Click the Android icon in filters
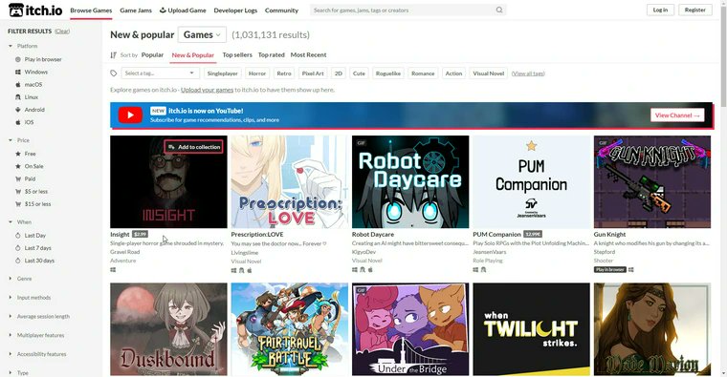This screenshot has height=377, width=727. [x=18, y=110]
